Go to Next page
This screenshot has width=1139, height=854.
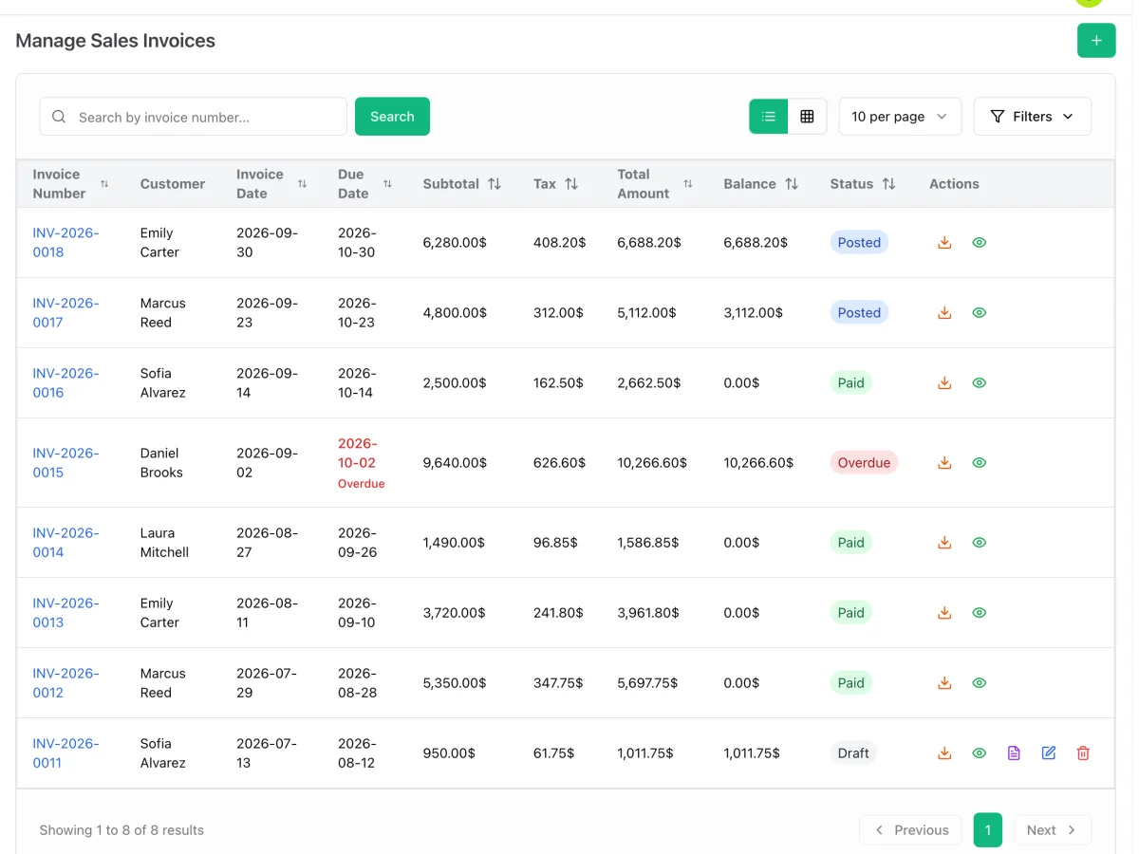[1053, 830]
